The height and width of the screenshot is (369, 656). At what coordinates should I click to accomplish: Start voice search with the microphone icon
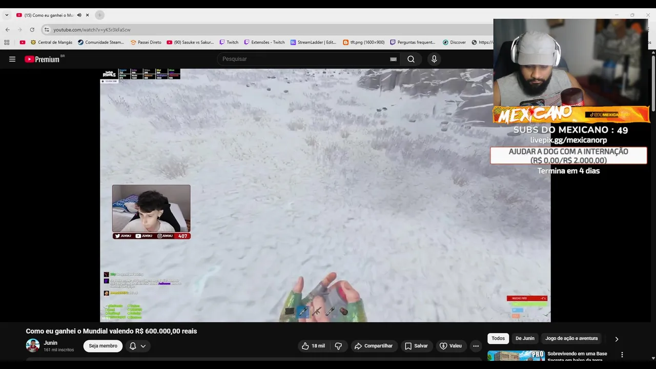(x=434, y=59)
